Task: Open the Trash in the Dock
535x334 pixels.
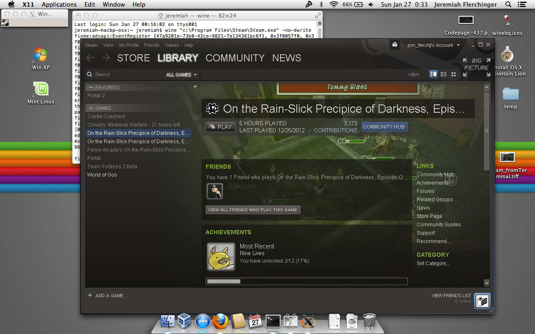Action: tap(369, 321)
